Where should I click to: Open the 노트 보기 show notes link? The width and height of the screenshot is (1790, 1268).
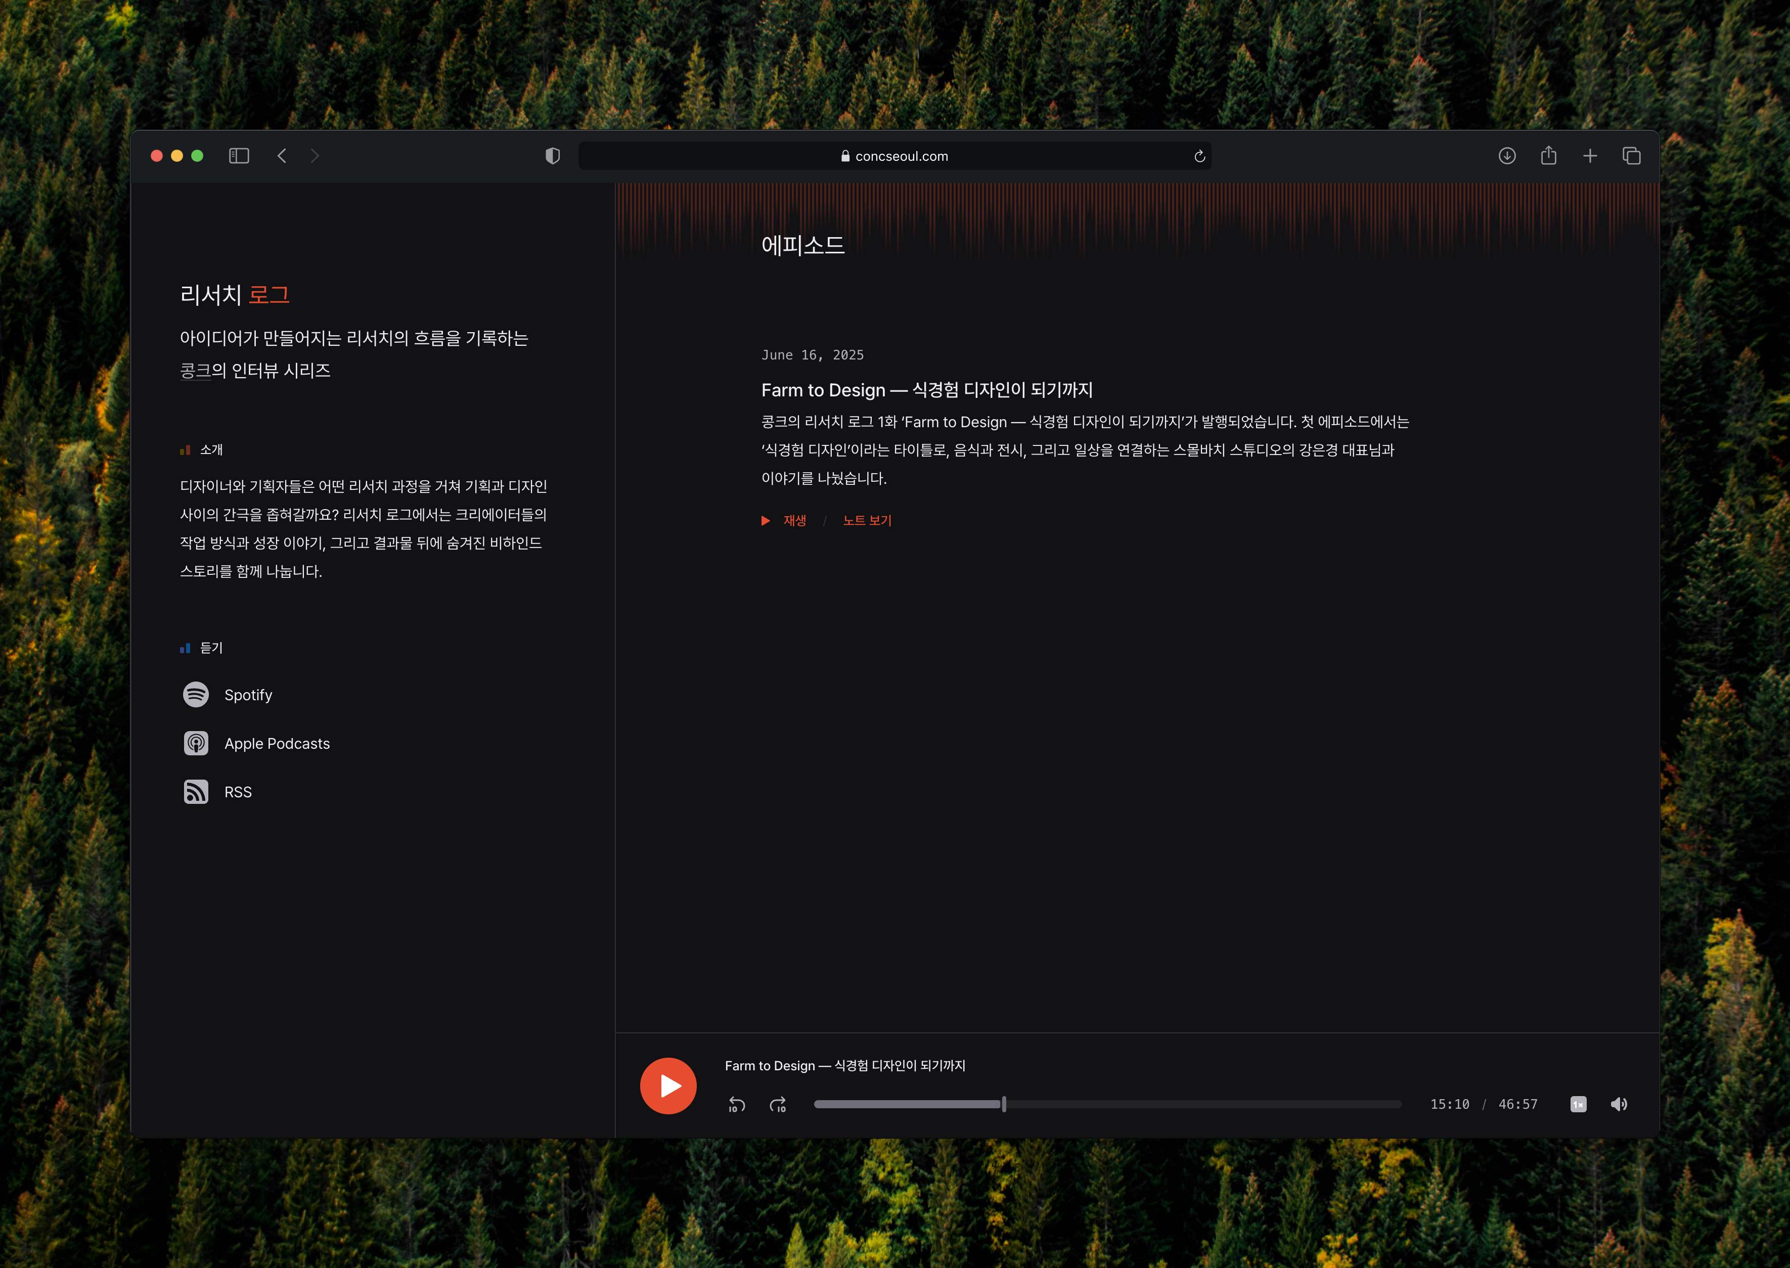867,521
